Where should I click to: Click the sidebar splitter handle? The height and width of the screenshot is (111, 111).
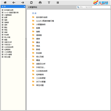(x=26, y=49)
